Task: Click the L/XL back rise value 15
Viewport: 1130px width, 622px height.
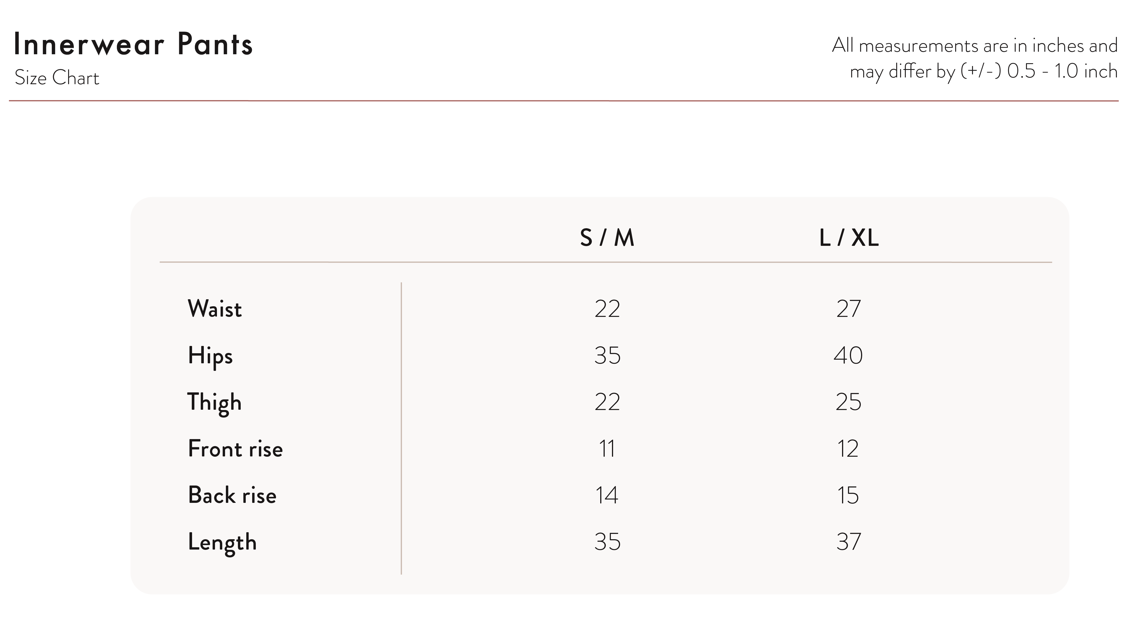Action: click(848, 495)
